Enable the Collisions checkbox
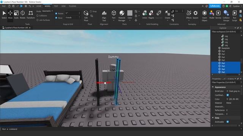 tap(38, 16)
